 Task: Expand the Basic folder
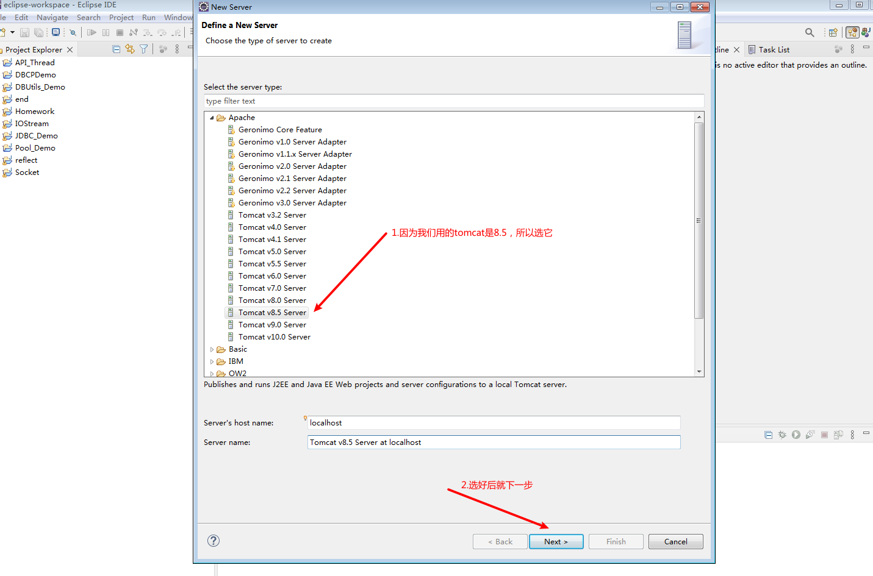(x=212, y=349)
